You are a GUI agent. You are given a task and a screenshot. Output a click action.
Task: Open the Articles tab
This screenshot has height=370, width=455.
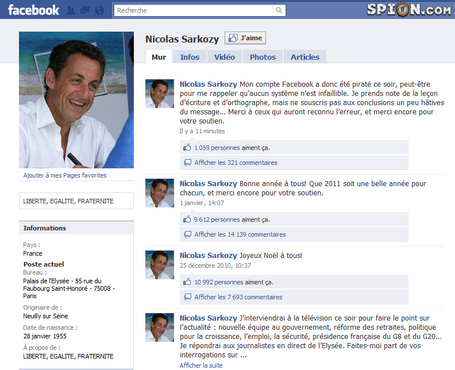tap(305, 57)
